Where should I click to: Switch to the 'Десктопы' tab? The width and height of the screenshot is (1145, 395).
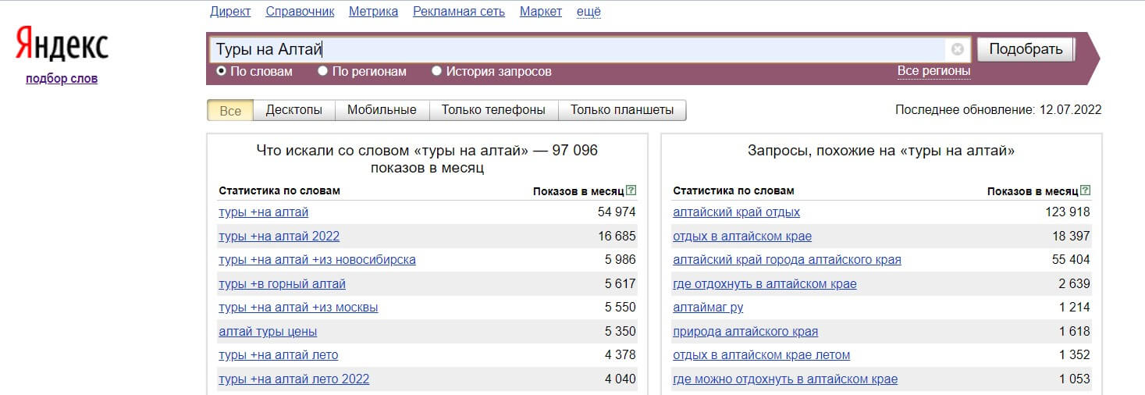(x=294, y=110)
